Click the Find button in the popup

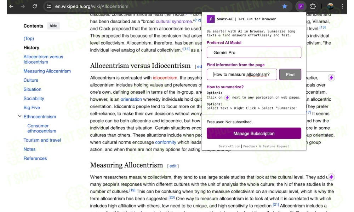point(290,75)
